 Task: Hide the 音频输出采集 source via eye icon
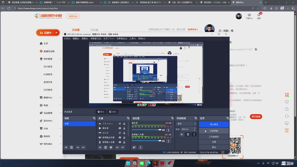(x=120, y=137)
